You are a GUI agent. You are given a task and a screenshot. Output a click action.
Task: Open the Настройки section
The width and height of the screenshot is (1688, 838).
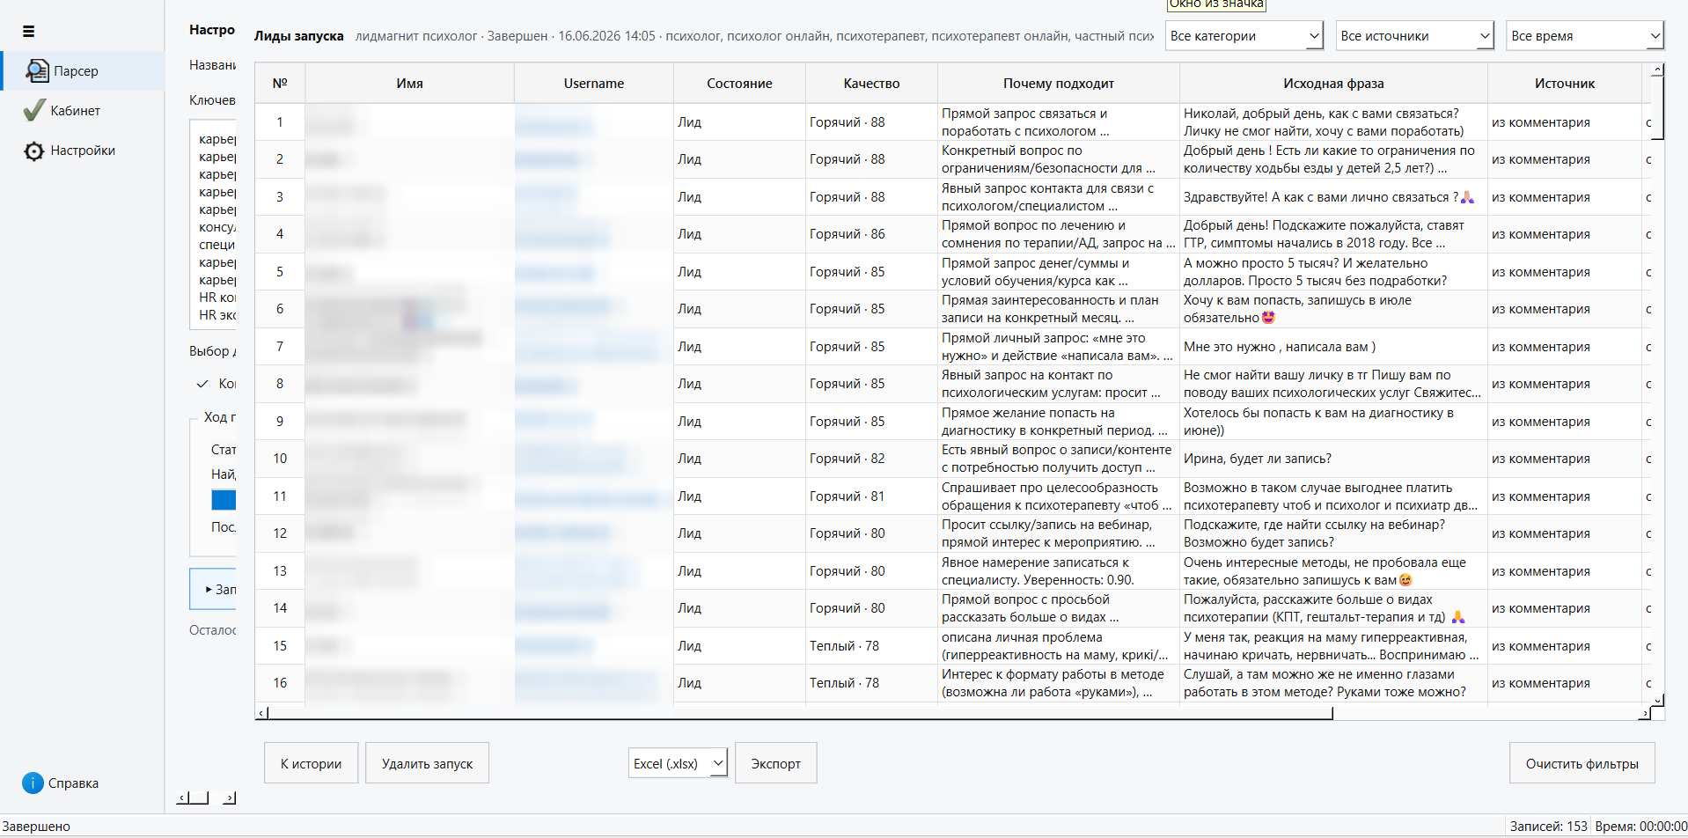(84, 151)
